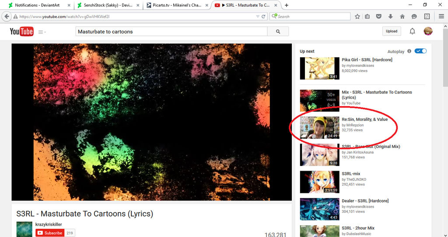Close the Picarto.tv tab
This screenshot has width=448, height=237.
pyautogui.click(x=207, y=5)
